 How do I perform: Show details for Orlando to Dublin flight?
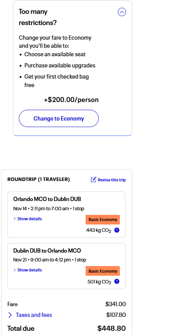point(30,219)
